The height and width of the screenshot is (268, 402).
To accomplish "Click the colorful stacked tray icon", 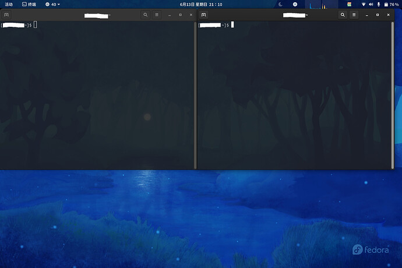I will (x=349, y=4).
